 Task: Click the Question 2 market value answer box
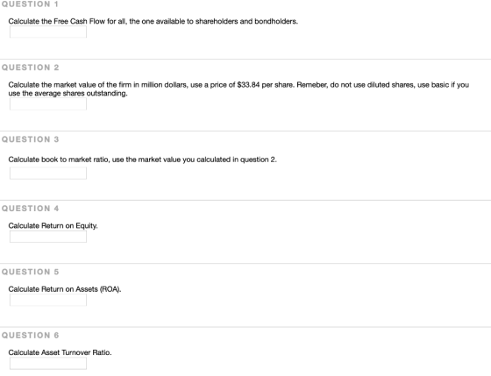48,104
